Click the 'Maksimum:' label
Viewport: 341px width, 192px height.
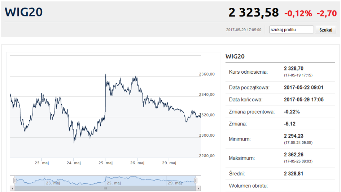[x=242, y=158]
